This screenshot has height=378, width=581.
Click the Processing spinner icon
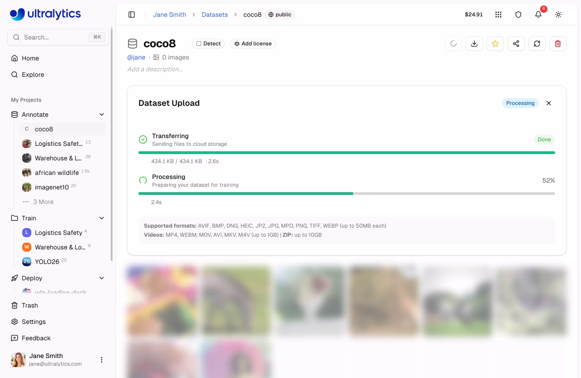[143, 180]
